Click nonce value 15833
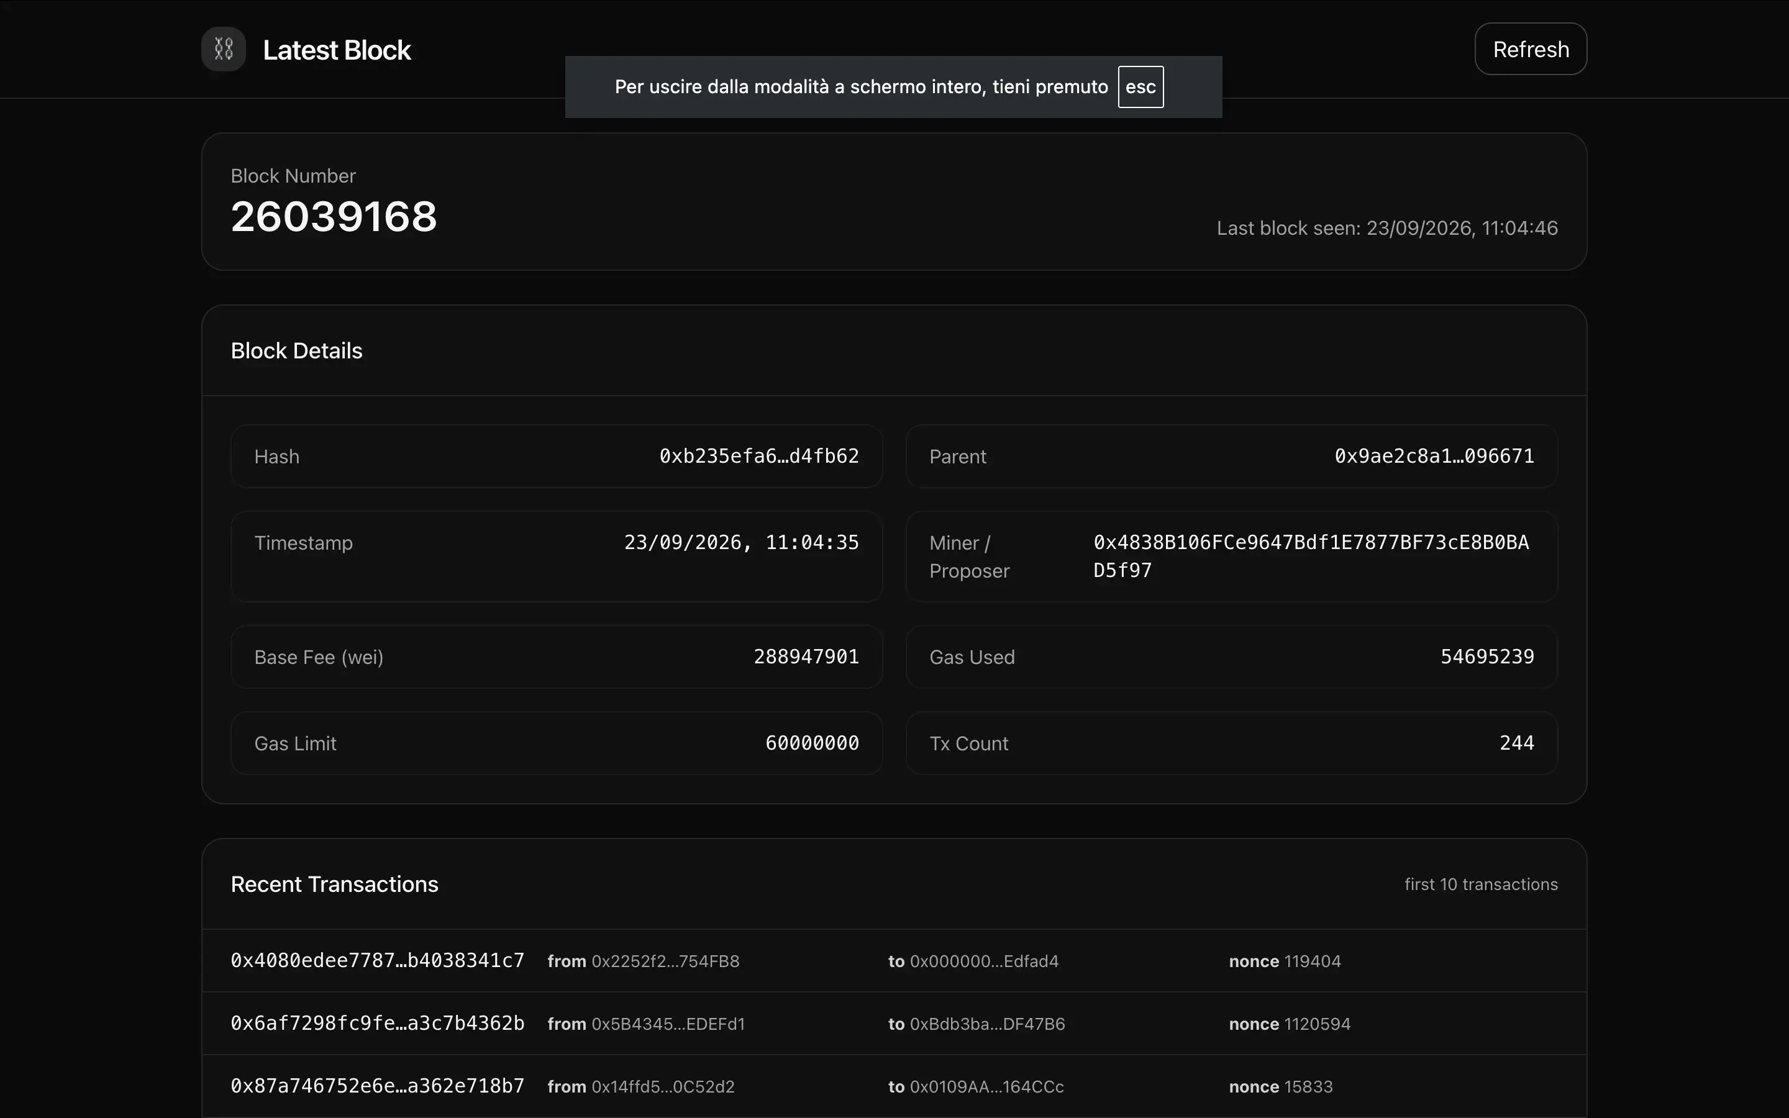The width and height of the screenshot is (1789, 1118). tap(1308, 1087)
